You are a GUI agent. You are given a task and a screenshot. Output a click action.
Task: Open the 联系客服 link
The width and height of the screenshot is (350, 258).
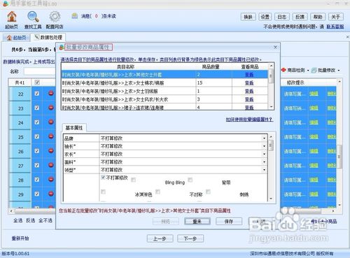coord(335,27)
